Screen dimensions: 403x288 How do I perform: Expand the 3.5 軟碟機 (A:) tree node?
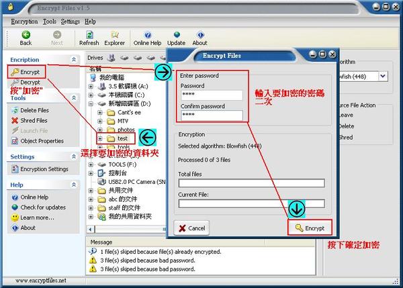pyautogui.click(x=91, y=87)
